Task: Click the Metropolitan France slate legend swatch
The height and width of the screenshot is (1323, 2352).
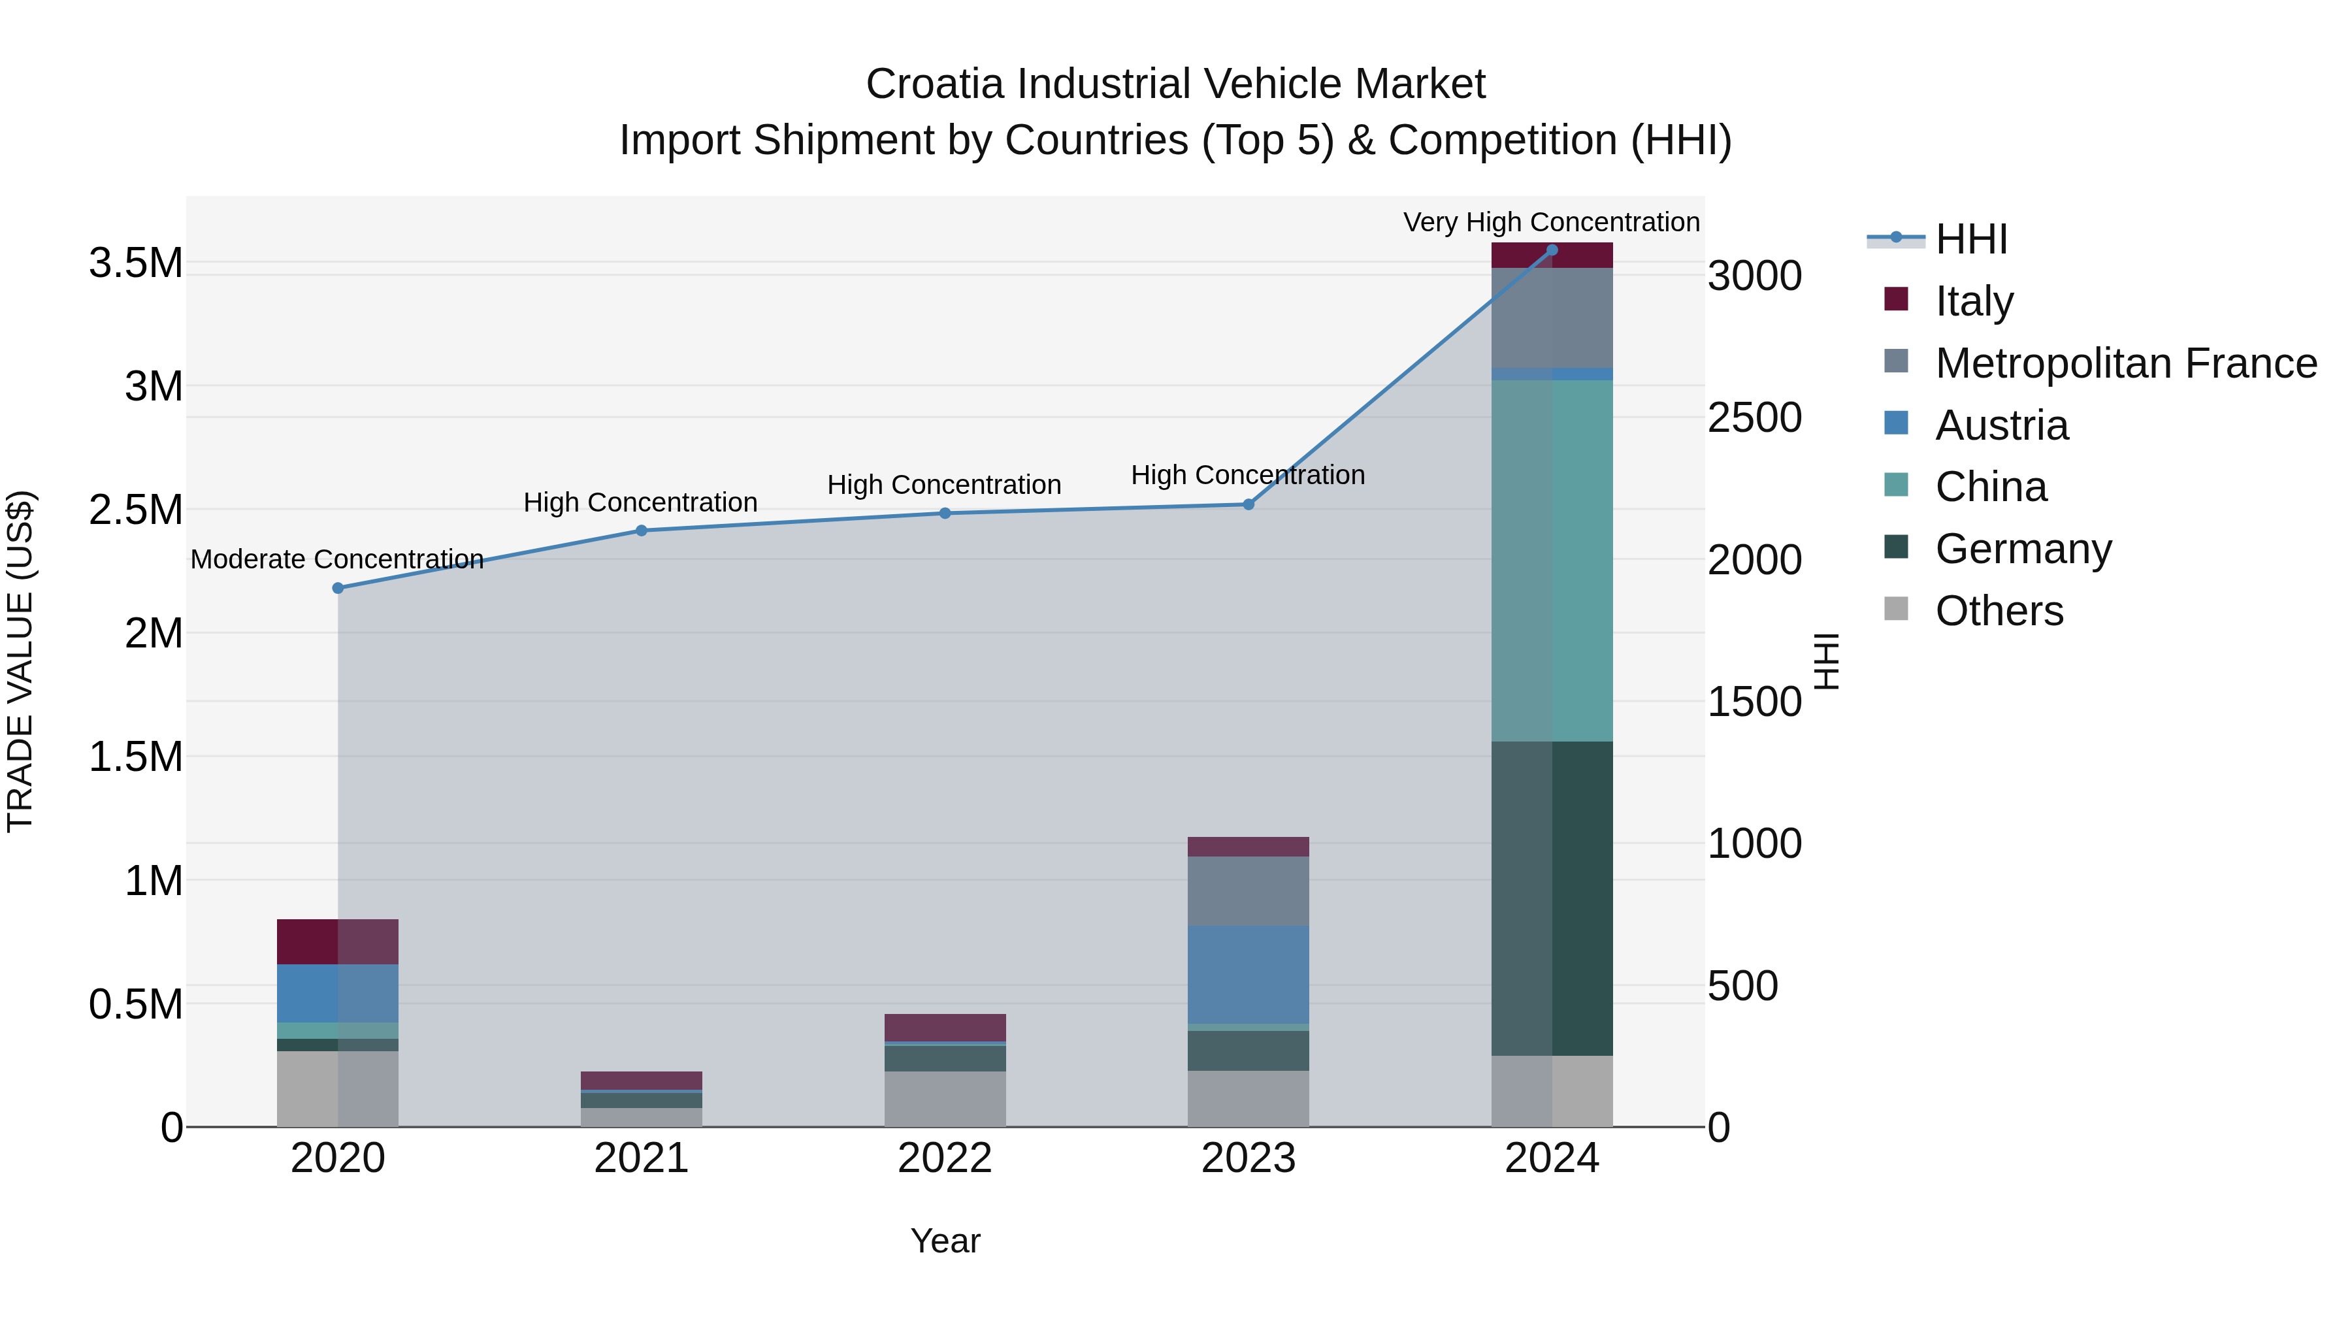Action: tap(1895, 361)
